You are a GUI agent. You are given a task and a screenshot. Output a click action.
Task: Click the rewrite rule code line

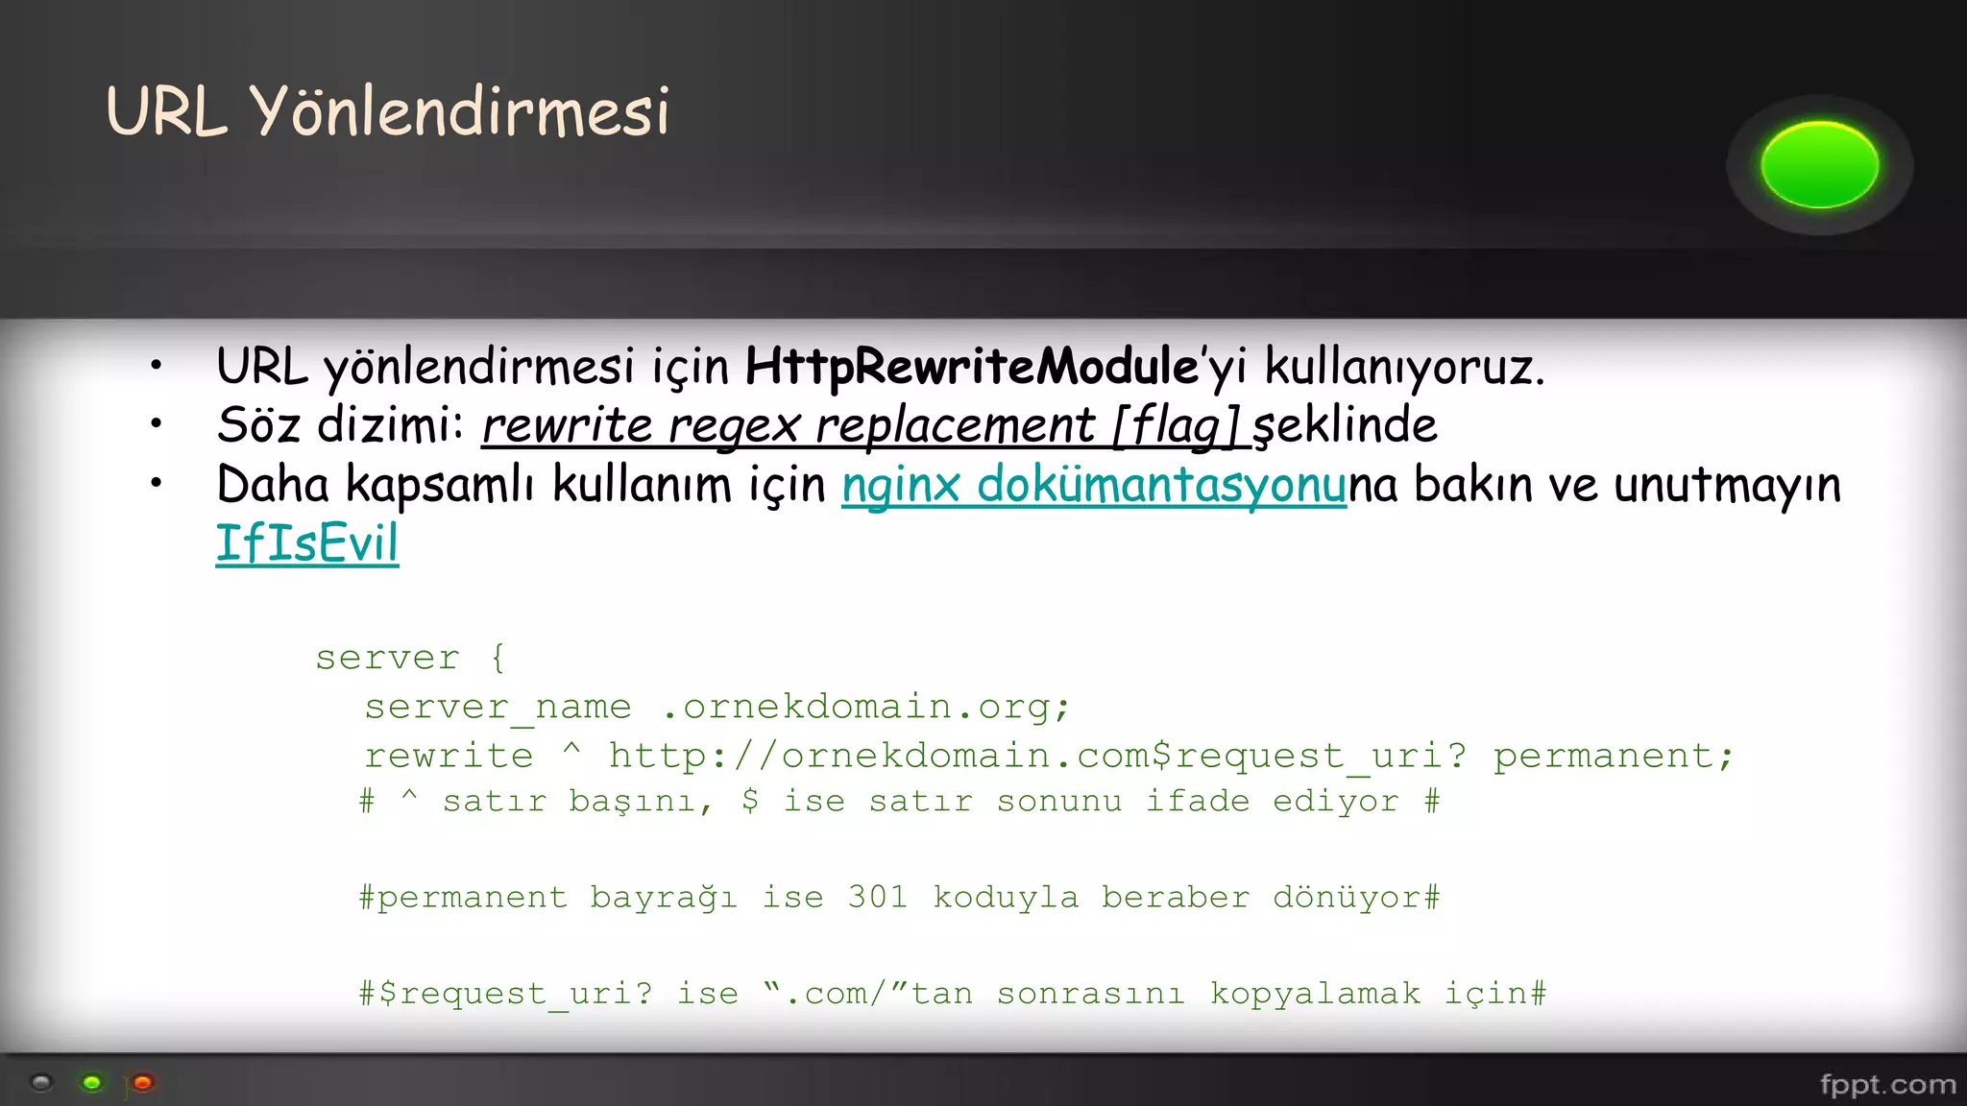tap(1049, 757)
